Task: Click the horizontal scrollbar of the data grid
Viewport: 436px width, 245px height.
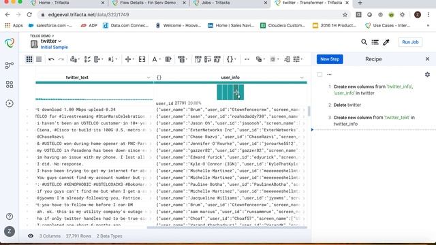Action: 227,227
